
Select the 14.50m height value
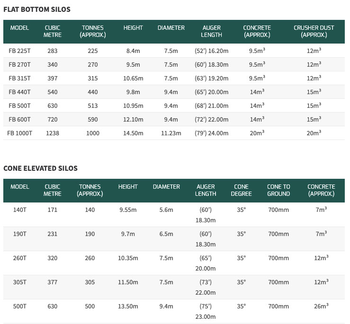click(x=133, y=133)
